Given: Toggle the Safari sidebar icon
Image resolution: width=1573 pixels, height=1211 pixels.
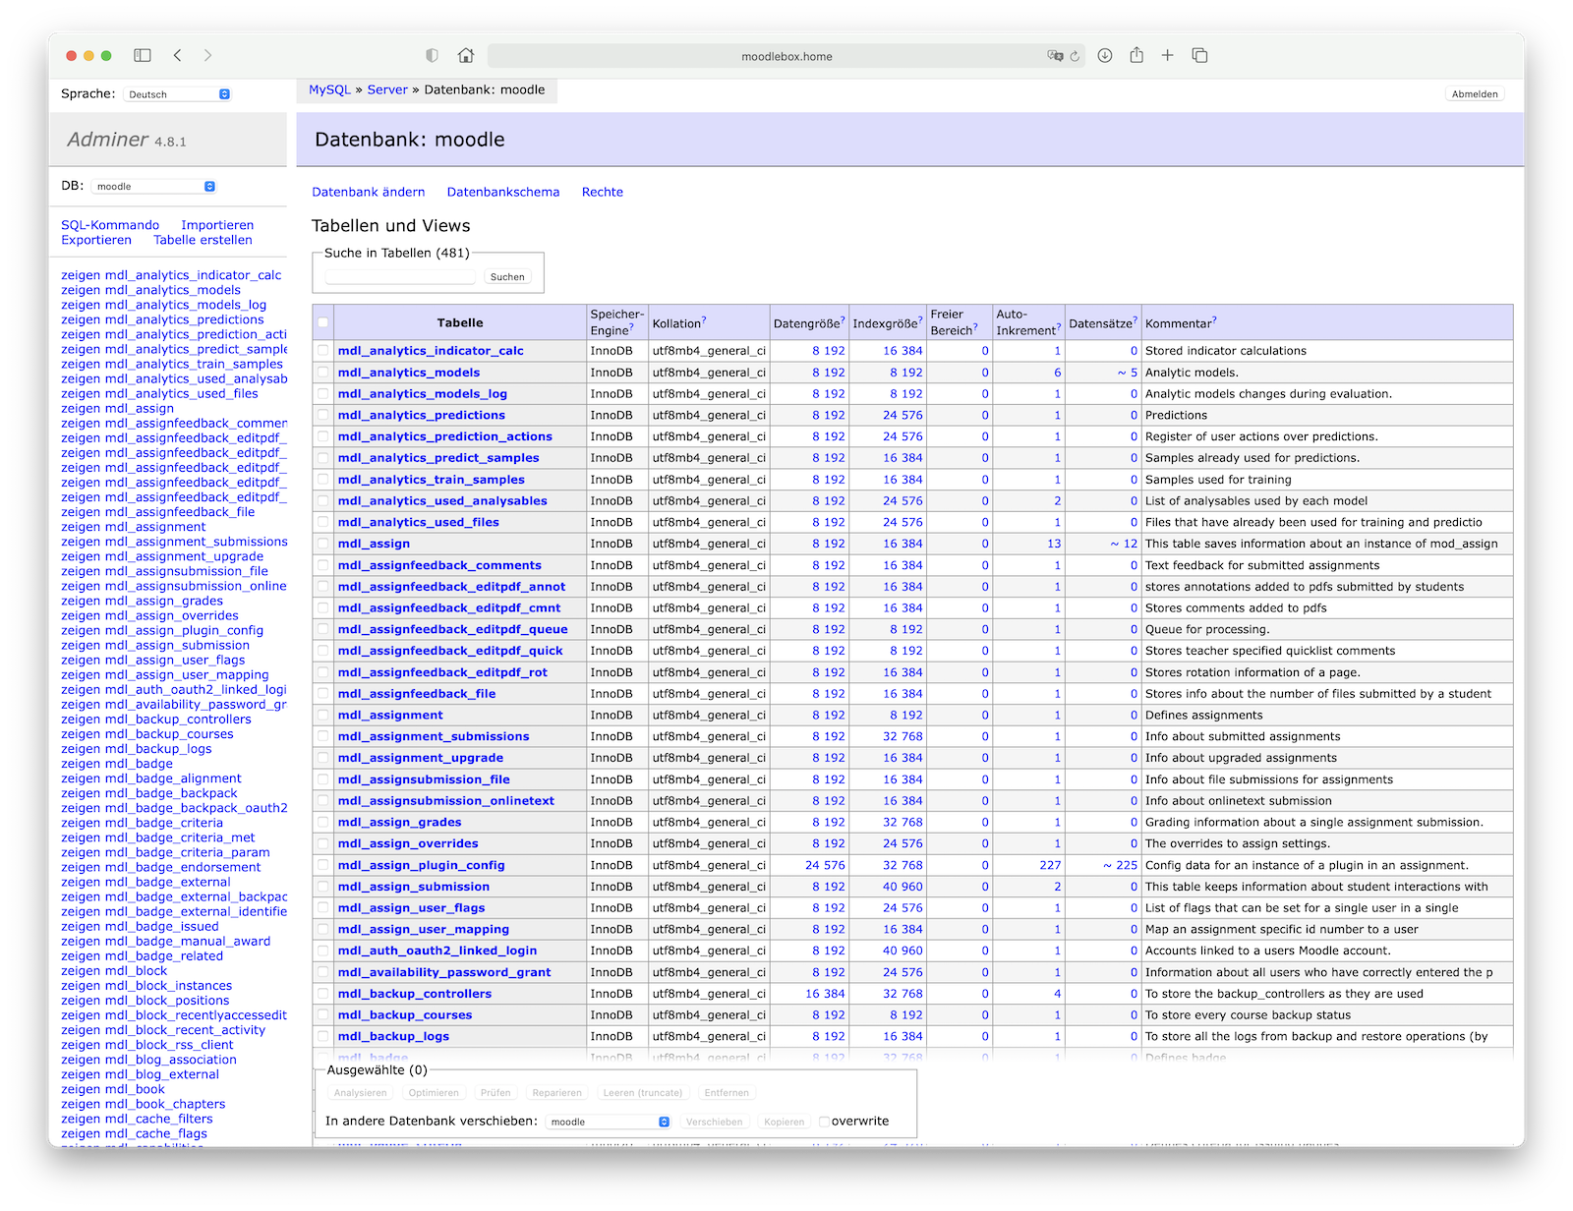Looking at the screenshot, I should point(143,56).
